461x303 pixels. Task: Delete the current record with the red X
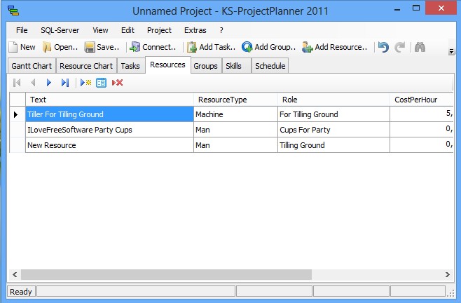117,83
